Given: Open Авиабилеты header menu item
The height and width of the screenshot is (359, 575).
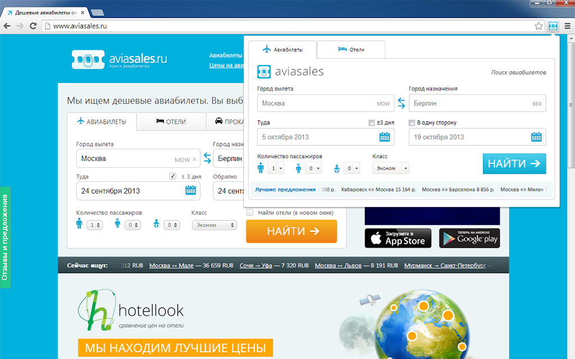Looking at the screenshot, I should (x=226, y=56).
